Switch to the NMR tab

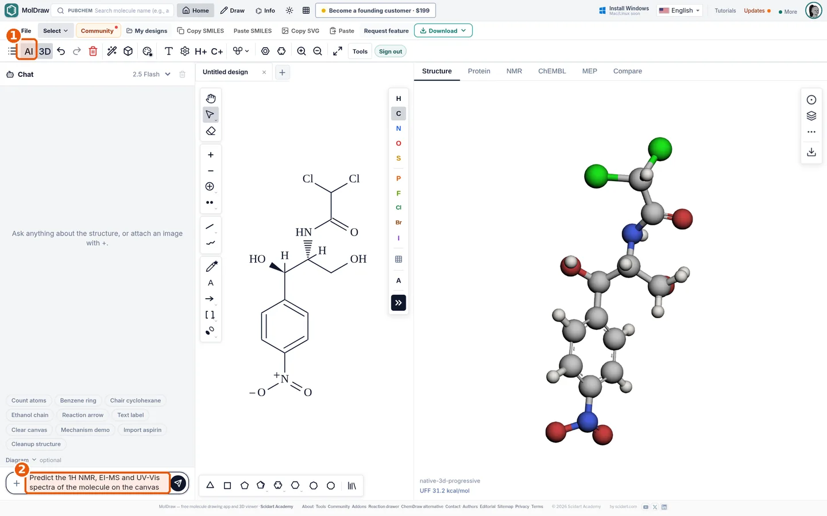(514, 71)
